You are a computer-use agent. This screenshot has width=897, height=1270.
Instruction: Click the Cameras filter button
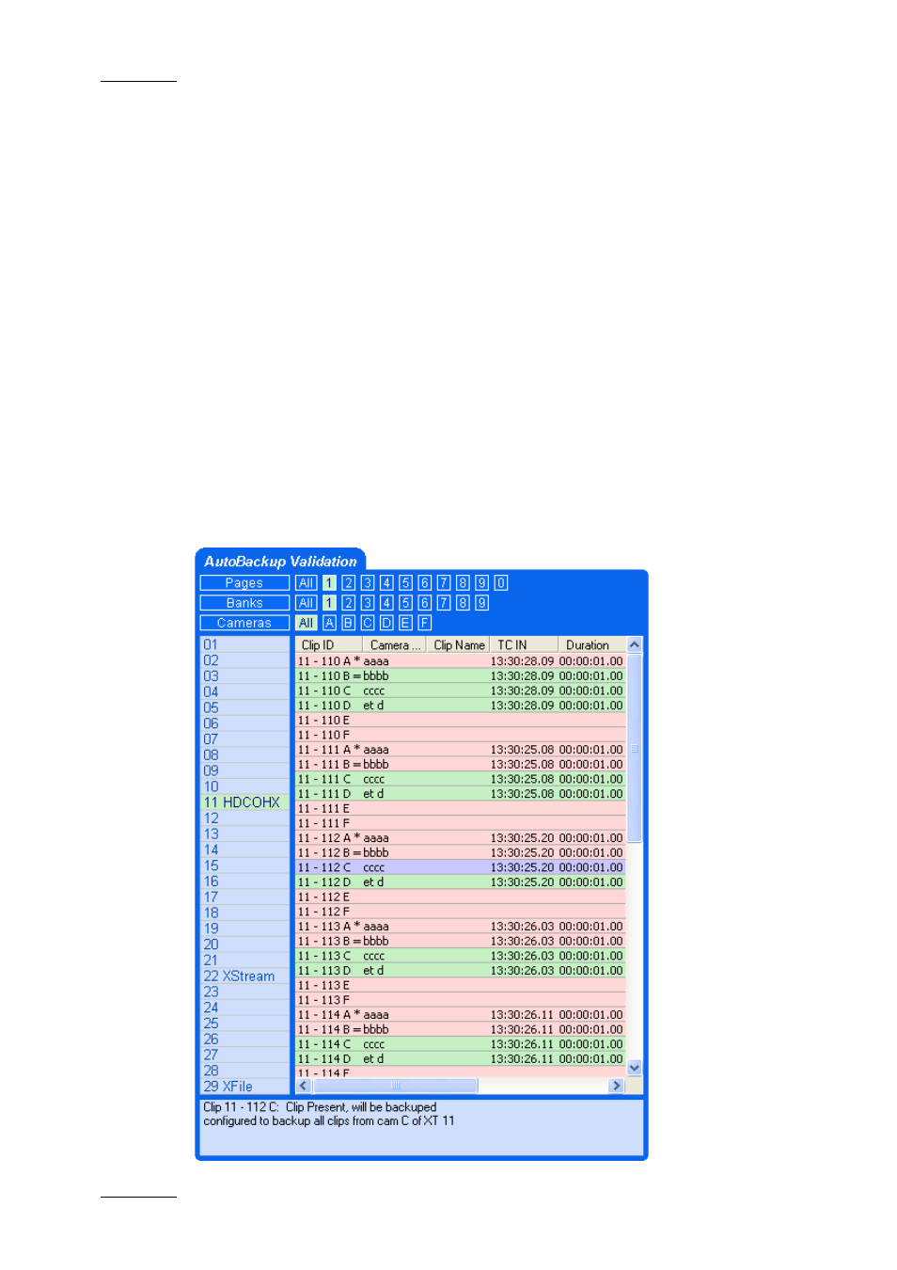click(x=244, y=623)
